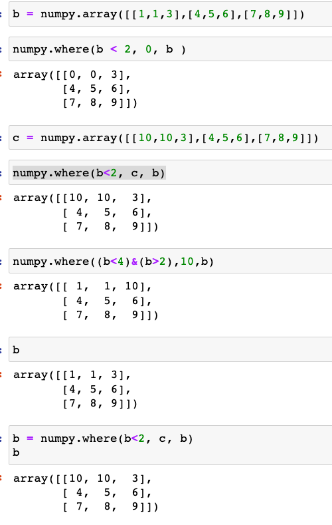The width and height of the screenshot is (332, 525).
Task: Select the cell assigning b = numpy.where(b<2, c, b)
Action: tap(171, 445)
